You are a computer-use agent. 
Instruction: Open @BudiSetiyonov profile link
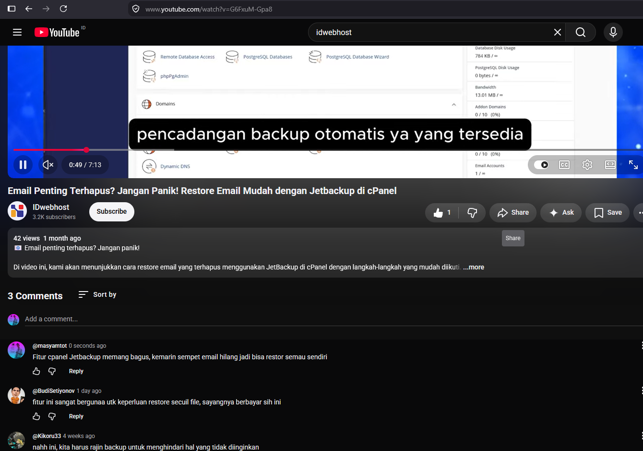click(54, 391)
